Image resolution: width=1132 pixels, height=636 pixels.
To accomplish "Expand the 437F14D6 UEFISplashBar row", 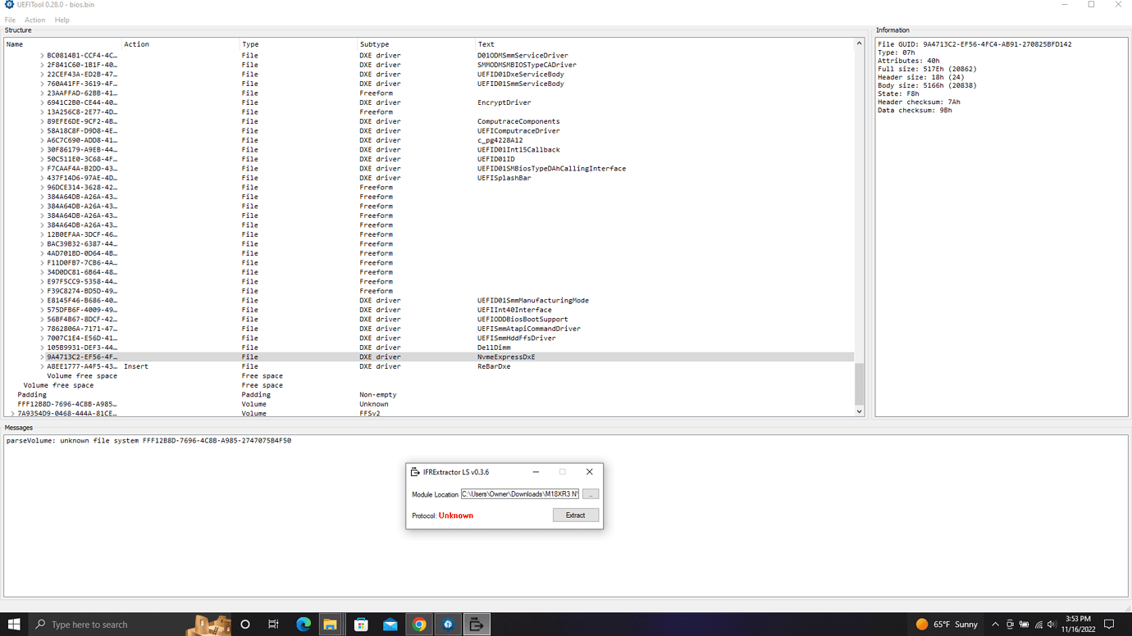I will point(42,178).
